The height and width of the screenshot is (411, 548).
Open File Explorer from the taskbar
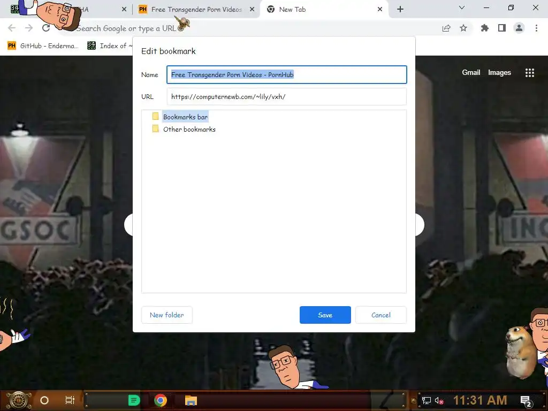pyautogui.click(x=191, y=400)
